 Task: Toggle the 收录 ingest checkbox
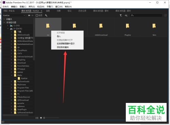(37, 15)
